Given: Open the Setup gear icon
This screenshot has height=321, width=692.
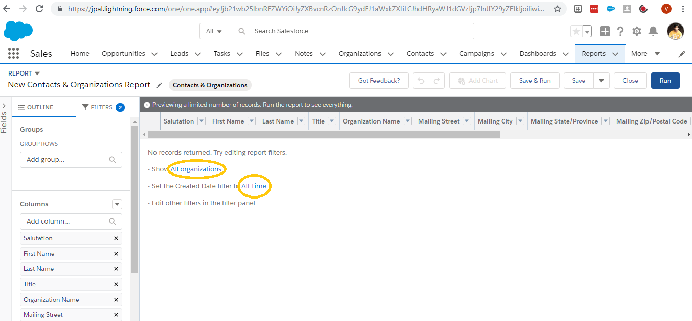Looking at the screenshot, I should coord(637,31).
